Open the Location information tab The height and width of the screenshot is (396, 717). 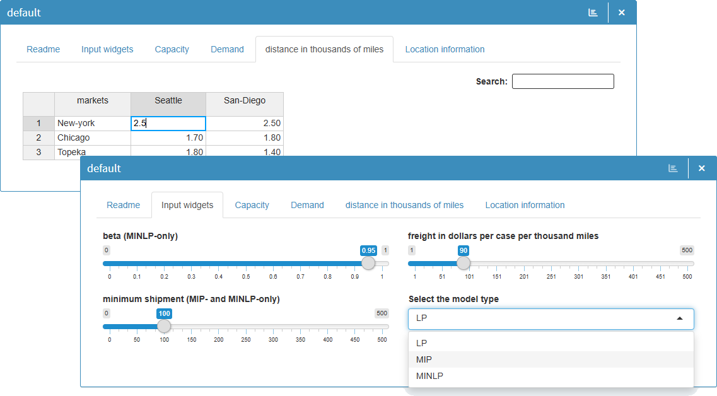tap(525, 205)
